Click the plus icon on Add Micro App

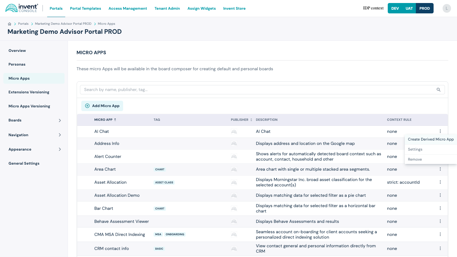pyautogui.click(x=87, y=105)
